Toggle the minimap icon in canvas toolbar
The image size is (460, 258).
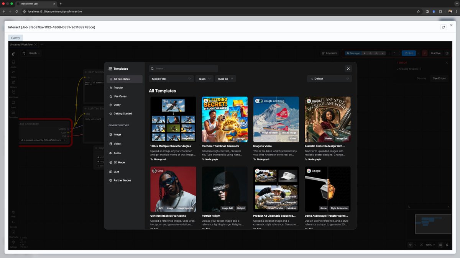coord(440,245)
